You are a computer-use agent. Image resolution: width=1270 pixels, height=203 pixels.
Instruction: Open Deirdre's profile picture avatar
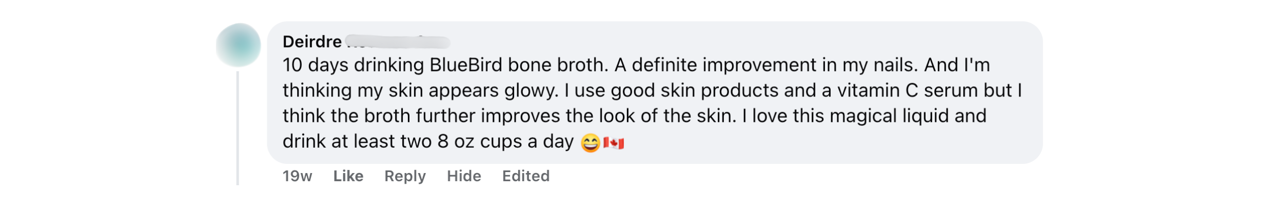[x=238, y=45]
